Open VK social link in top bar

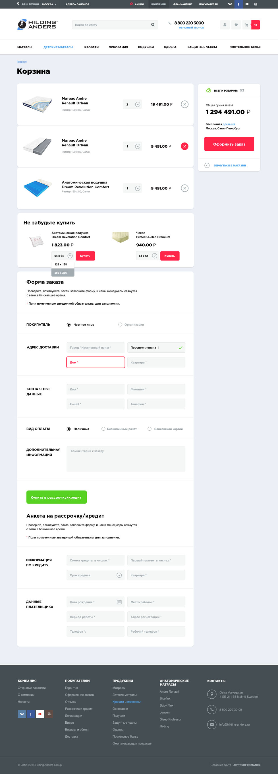click(230, 4)
